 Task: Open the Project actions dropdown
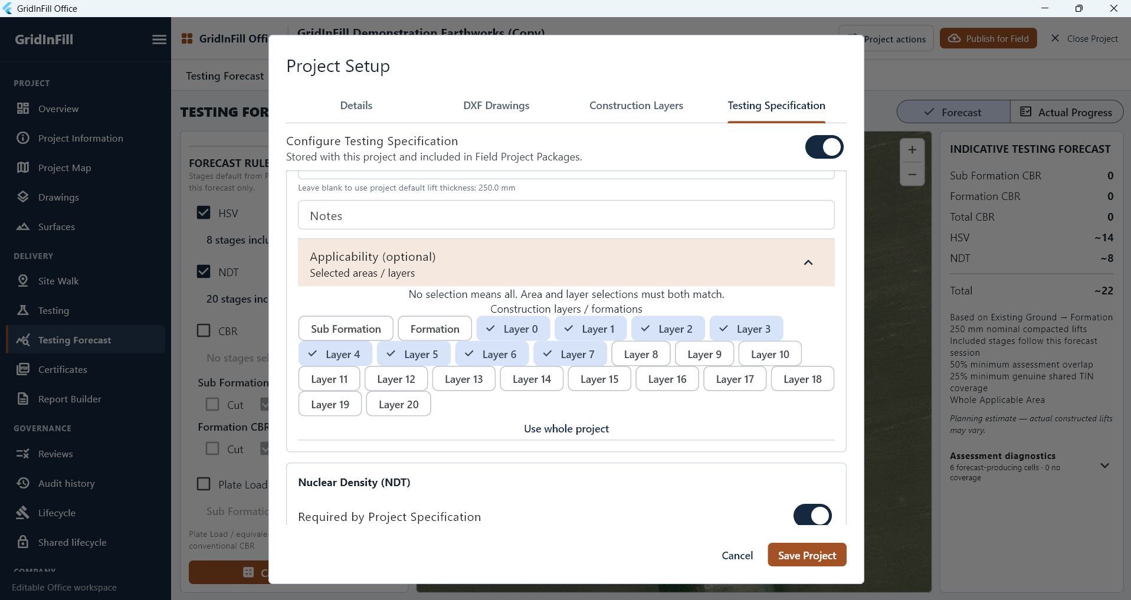886,39
